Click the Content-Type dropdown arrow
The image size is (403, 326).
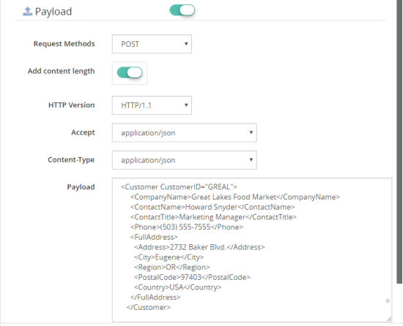click(x=251, y=160)
